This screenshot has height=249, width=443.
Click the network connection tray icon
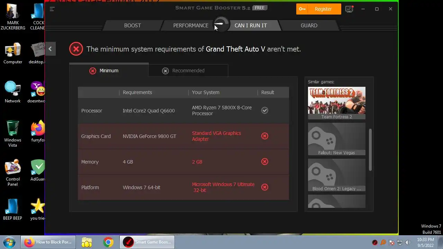pyautogui.click(x=400, y=242)
